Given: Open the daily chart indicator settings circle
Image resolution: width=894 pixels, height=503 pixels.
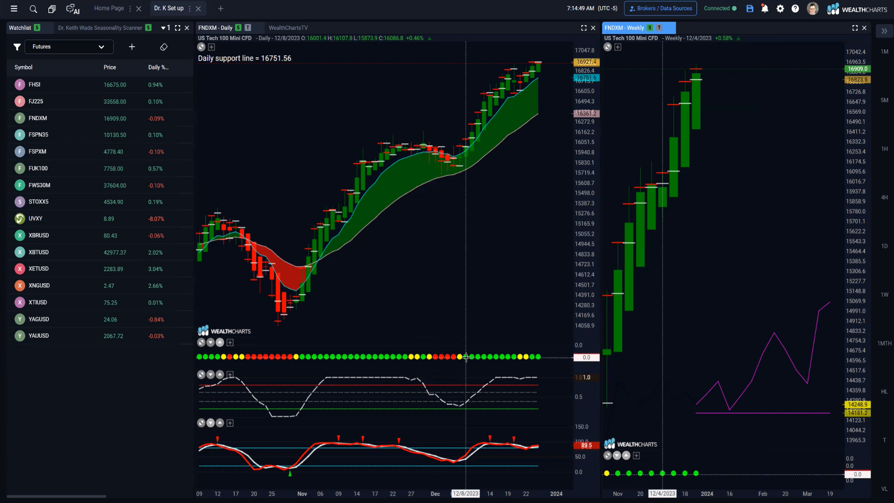Looking at the screenshot, I should tap(201, 47).
